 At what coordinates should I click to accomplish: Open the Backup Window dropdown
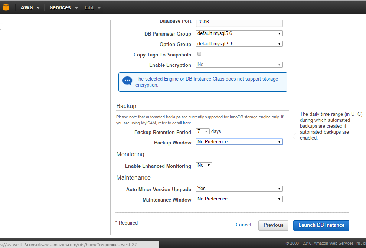click(x=239, y=142)
